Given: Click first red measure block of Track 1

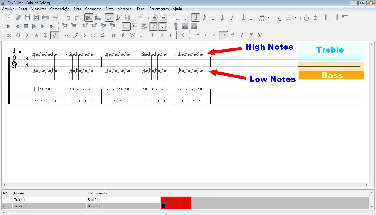Looking at the screenshot, I should point(164,200).
